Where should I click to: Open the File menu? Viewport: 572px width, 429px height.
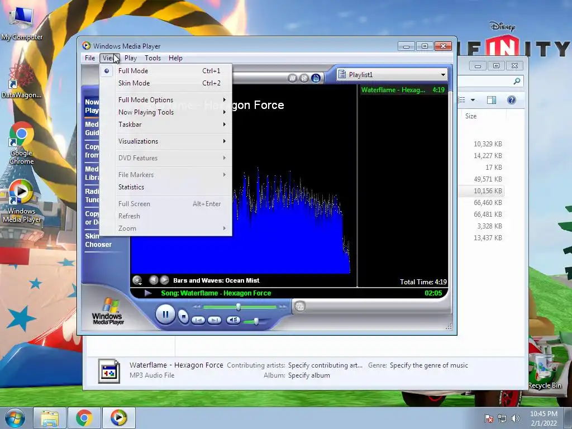(90, 58)
